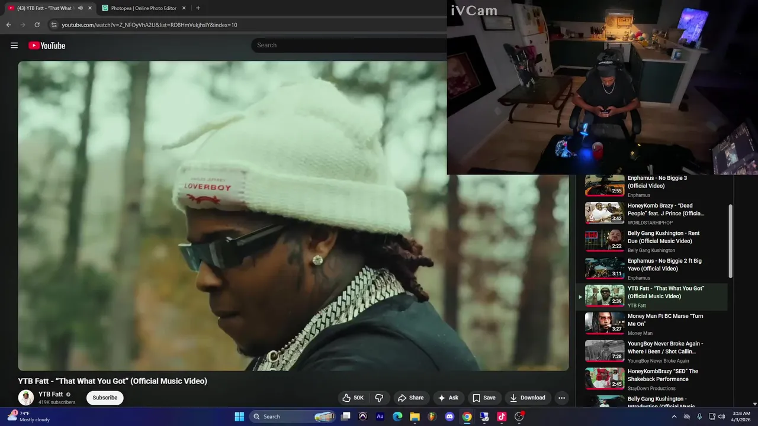Download the video
758x426 pixels.
(x=528, y=398)
